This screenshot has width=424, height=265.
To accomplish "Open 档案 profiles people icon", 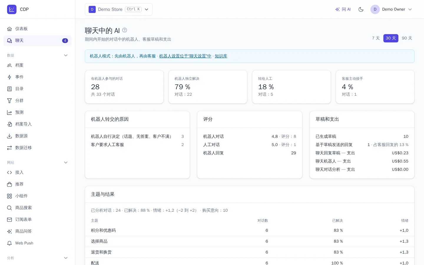I will click(x=9, y=65).
